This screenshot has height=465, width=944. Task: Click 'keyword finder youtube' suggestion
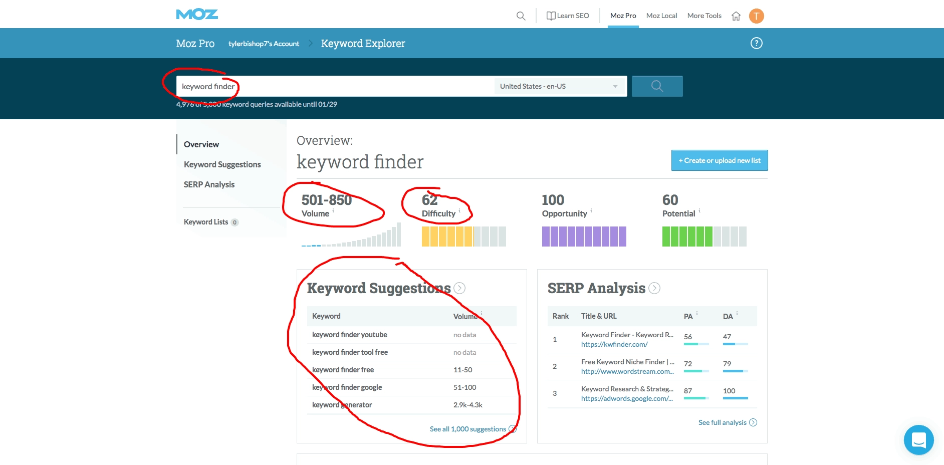click(x=349, y=335)
